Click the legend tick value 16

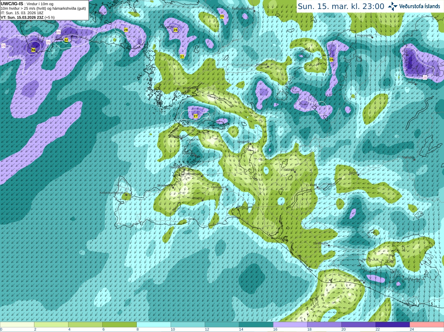(x=275, y=330)
